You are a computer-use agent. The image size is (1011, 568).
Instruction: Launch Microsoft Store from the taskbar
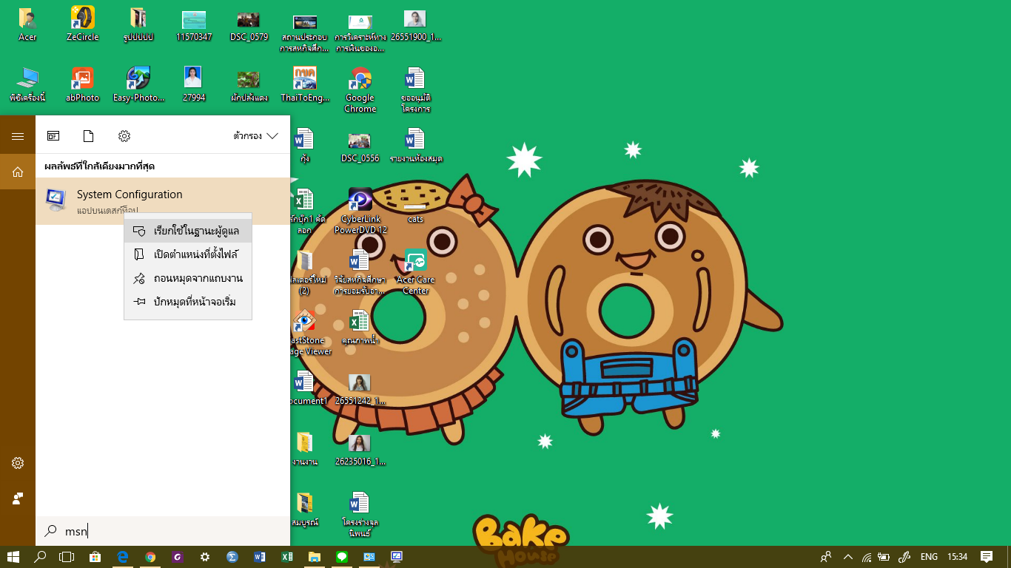95,556
